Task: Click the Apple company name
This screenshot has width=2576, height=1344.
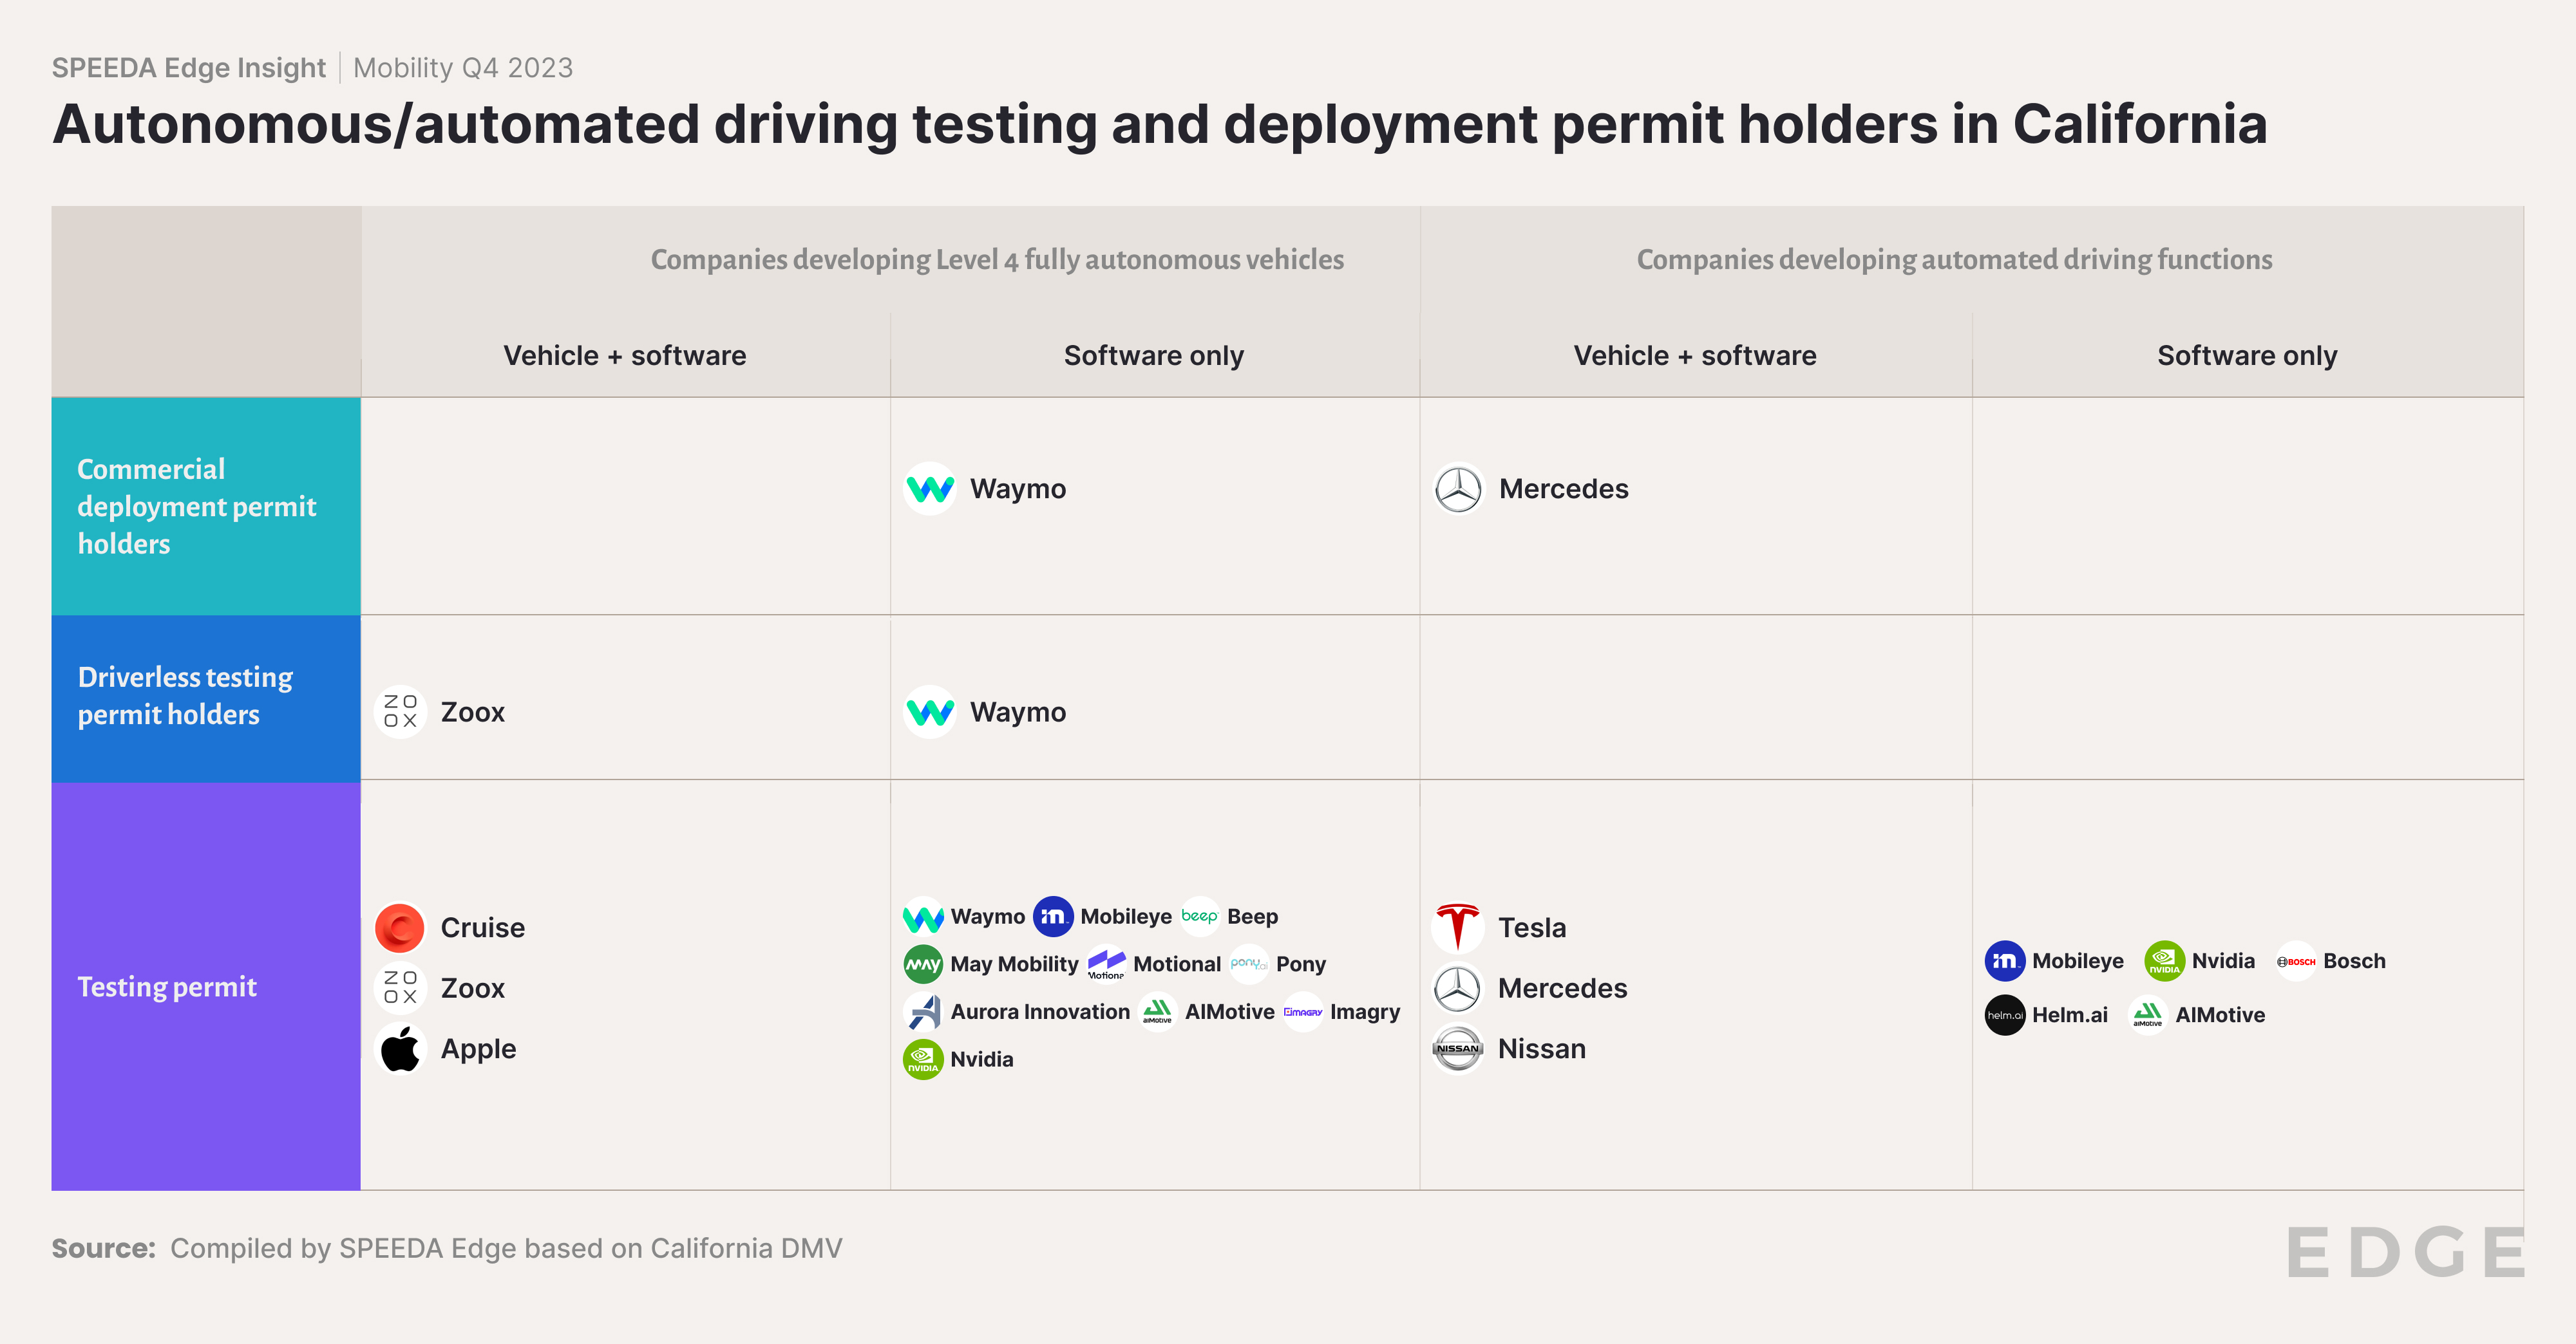Action: pos(478,1049)
